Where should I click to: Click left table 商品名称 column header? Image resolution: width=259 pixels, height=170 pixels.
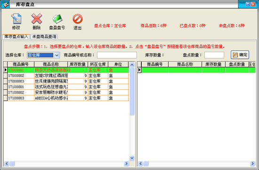click(51, 64)
